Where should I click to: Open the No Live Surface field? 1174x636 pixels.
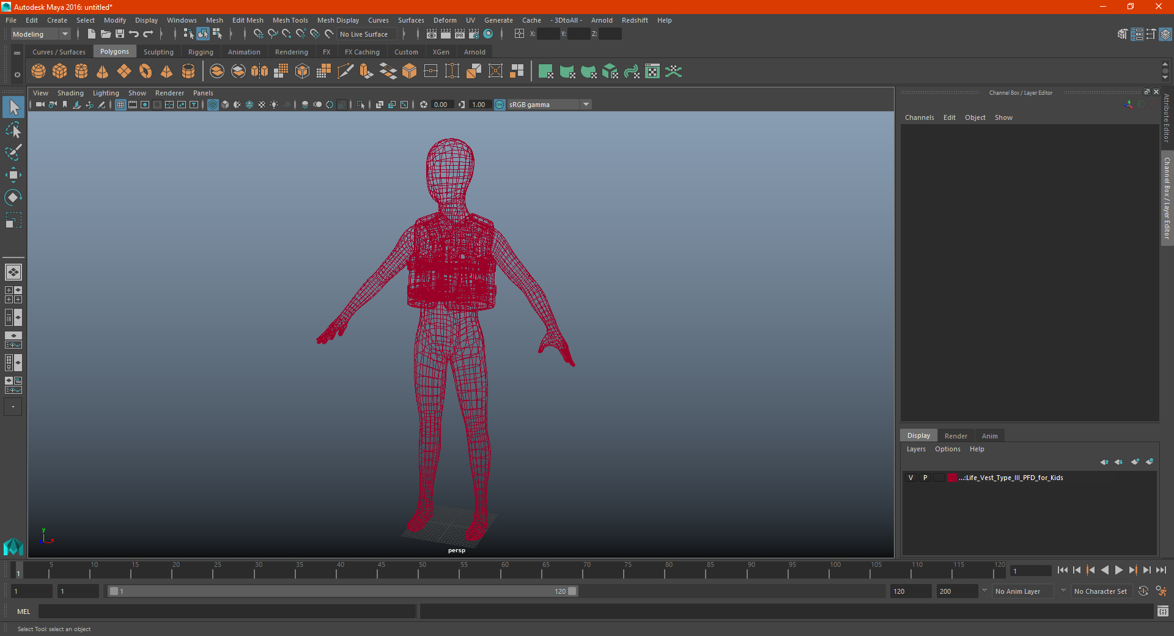tap(367, 34)
